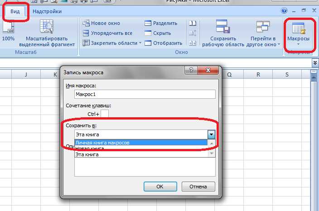Open Закрепить области dropdown
The height and width of the screenshot is (211, 319).
[112, 43]
